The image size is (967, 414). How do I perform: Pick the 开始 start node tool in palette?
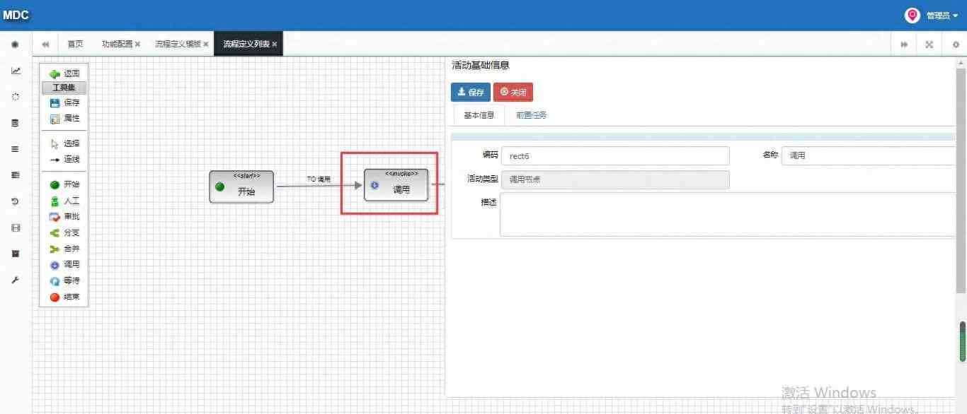[64, 184]
